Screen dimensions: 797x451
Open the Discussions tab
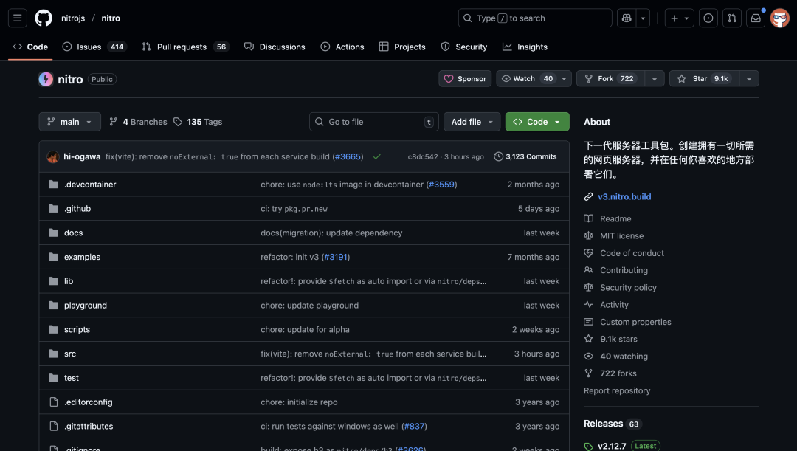[275, 47]
